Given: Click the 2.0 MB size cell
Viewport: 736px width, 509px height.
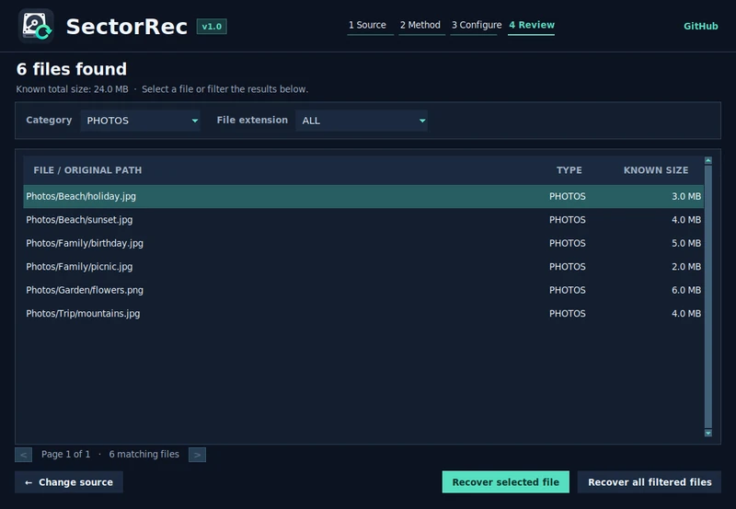Looking at the screenshot, I should pos(685,267).
